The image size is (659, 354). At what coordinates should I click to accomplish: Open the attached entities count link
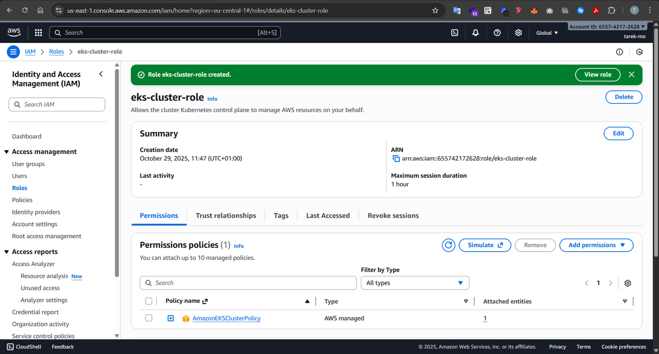485,318
